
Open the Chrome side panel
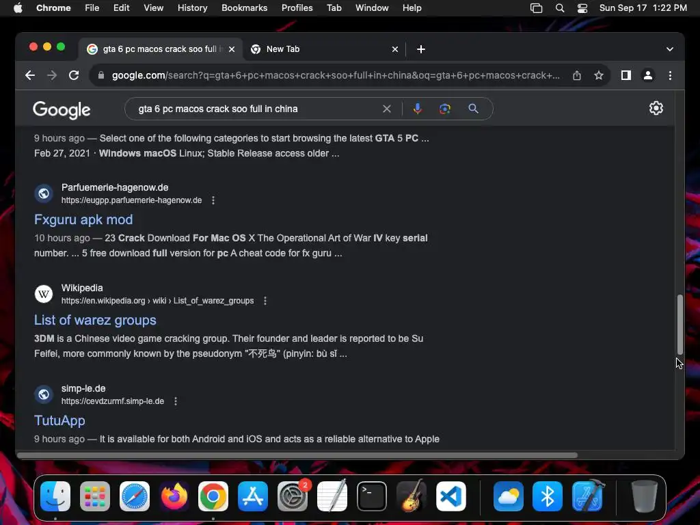[626, 75]
